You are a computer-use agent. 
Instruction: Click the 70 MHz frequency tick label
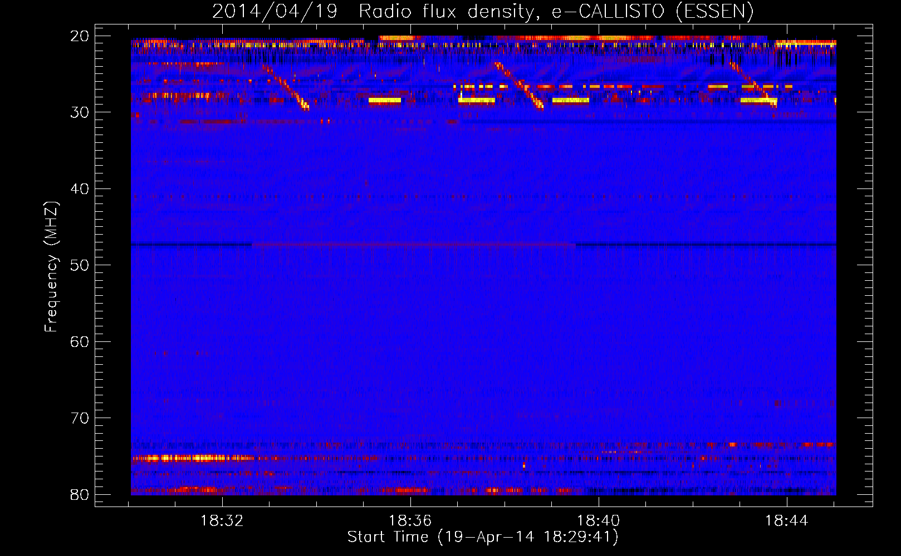pyautogui.click(x=80, y=418)
